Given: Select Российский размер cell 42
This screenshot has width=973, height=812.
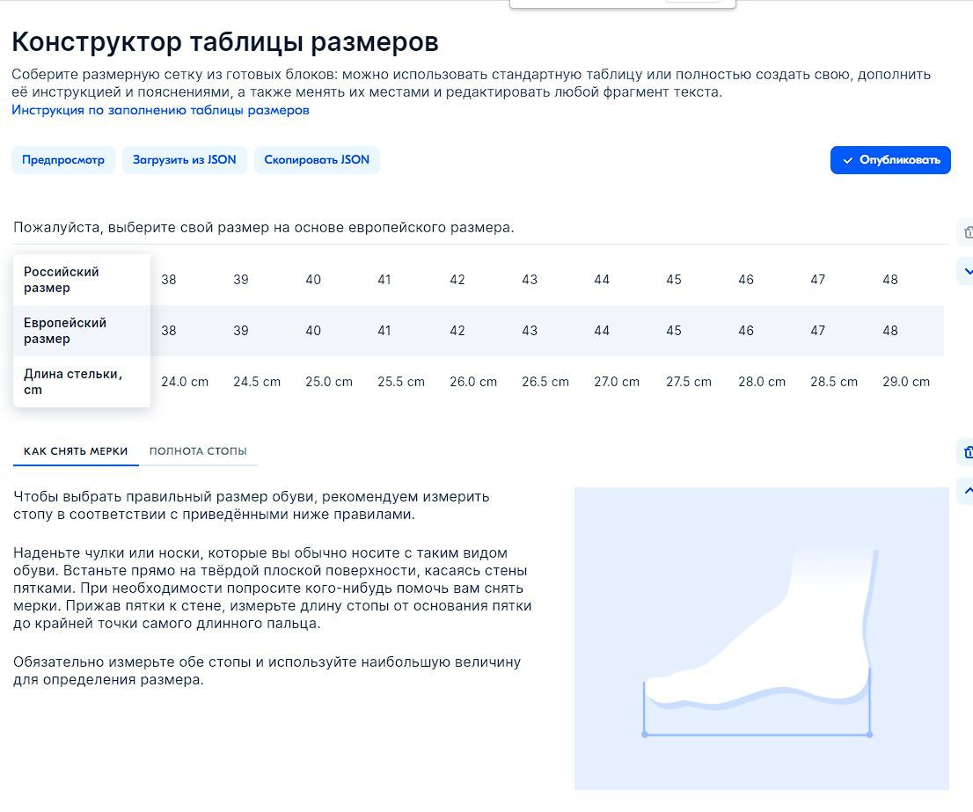Looking at the screenshot, I should pyautogui.click(x=457, y=280).
